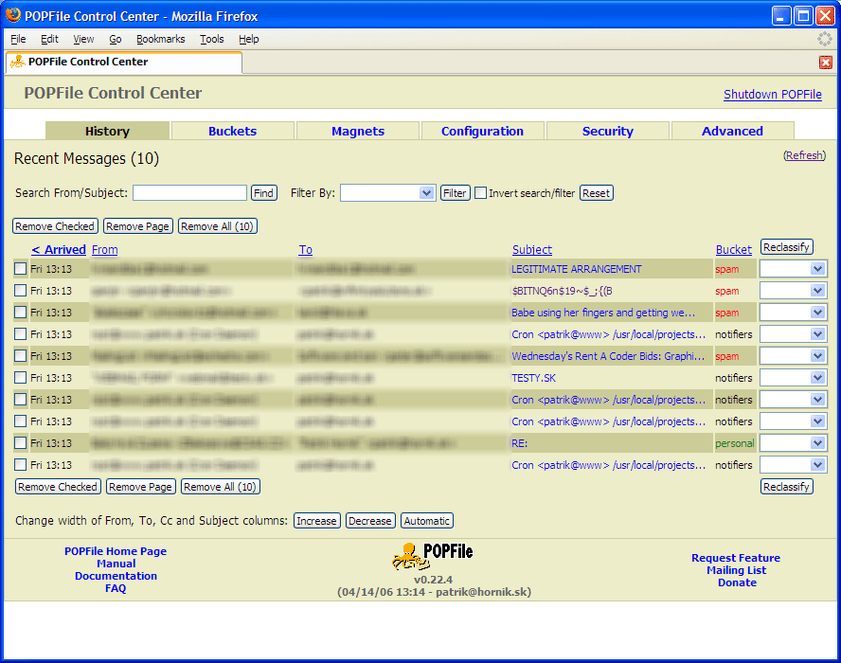Check the first Cron message row checkbox
Screen dimensions: 841x663
(x=21, y=333)
